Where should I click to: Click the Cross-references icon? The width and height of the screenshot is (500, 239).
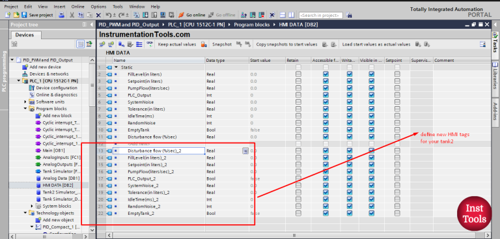272,15
